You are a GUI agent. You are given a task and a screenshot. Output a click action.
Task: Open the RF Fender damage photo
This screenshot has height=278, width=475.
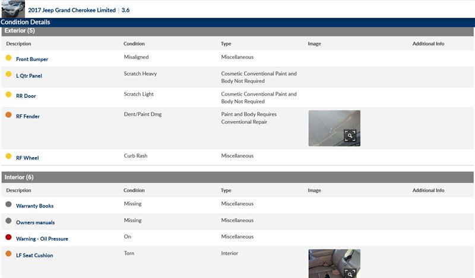pos(334,127)
